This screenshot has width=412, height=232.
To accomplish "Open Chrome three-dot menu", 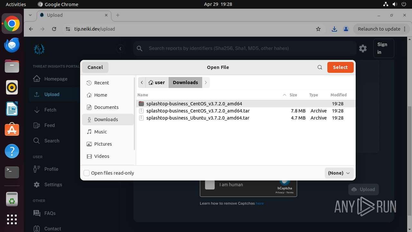I will coord(405,29).
